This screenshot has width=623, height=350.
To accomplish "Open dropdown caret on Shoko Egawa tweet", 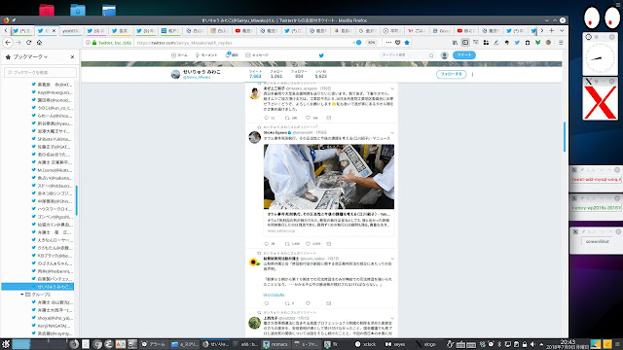I will (392, 133).
